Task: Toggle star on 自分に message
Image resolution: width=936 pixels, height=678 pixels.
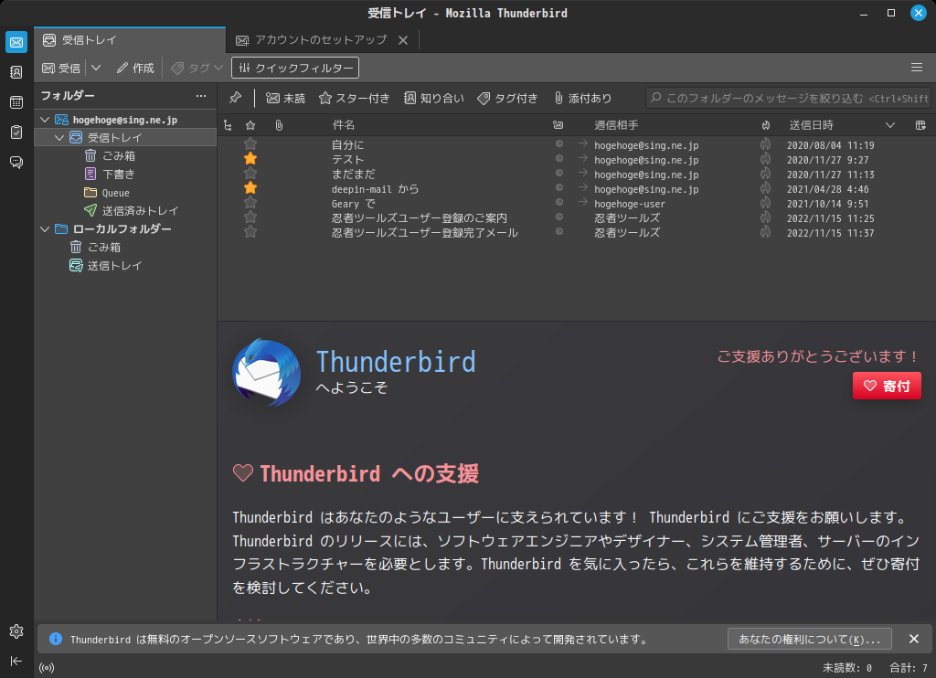Action: (x=250, y=143)
